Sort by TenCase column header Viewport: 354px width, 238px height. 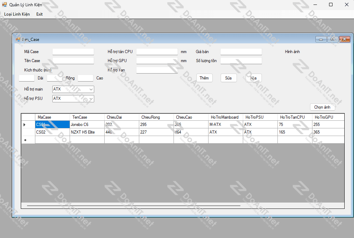87,117
